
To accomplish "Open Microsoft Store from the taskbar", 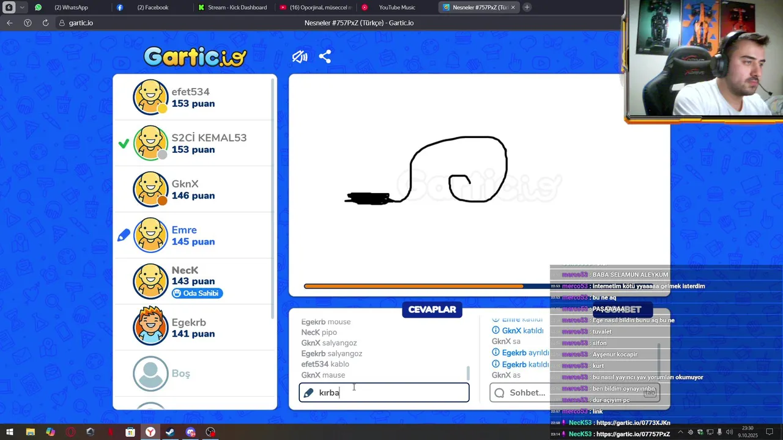I will pos(130,432).
